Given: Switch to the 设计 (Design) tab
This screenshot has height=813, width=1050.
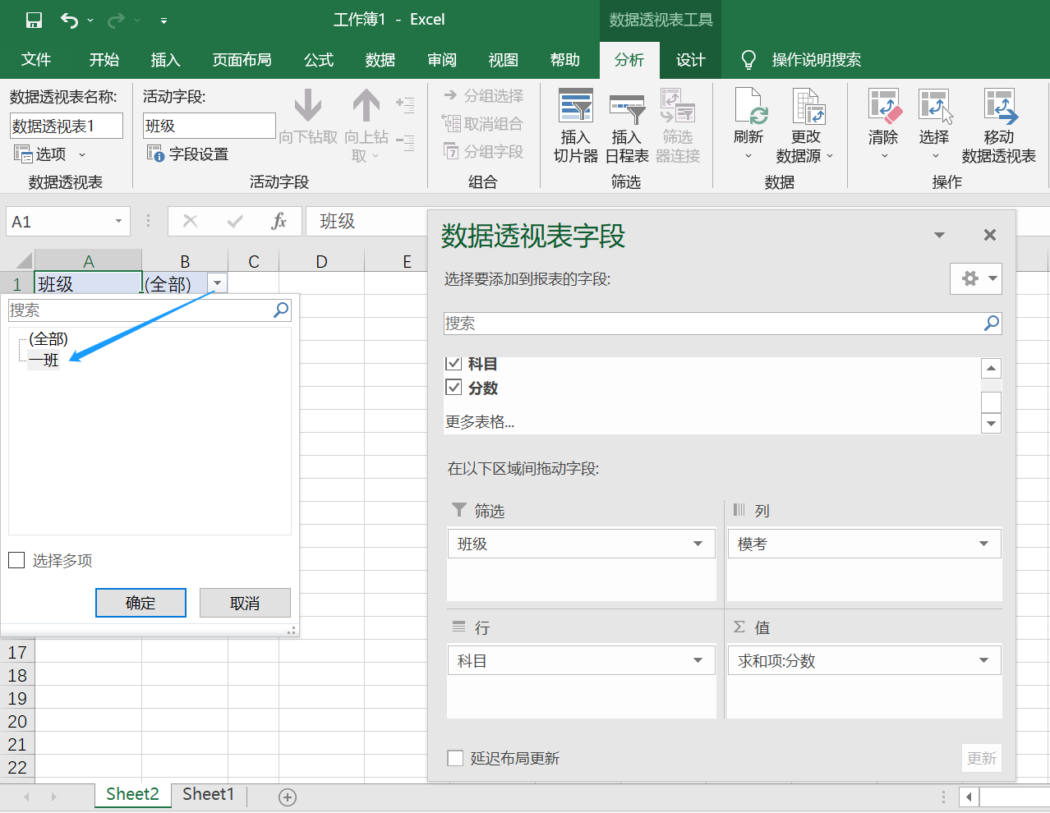Looking at the screenshot, I should pos(690,60).
